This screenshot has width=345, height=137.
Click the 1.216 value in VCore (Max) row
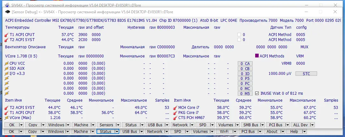pyautogui.click(x=55, y=118)
